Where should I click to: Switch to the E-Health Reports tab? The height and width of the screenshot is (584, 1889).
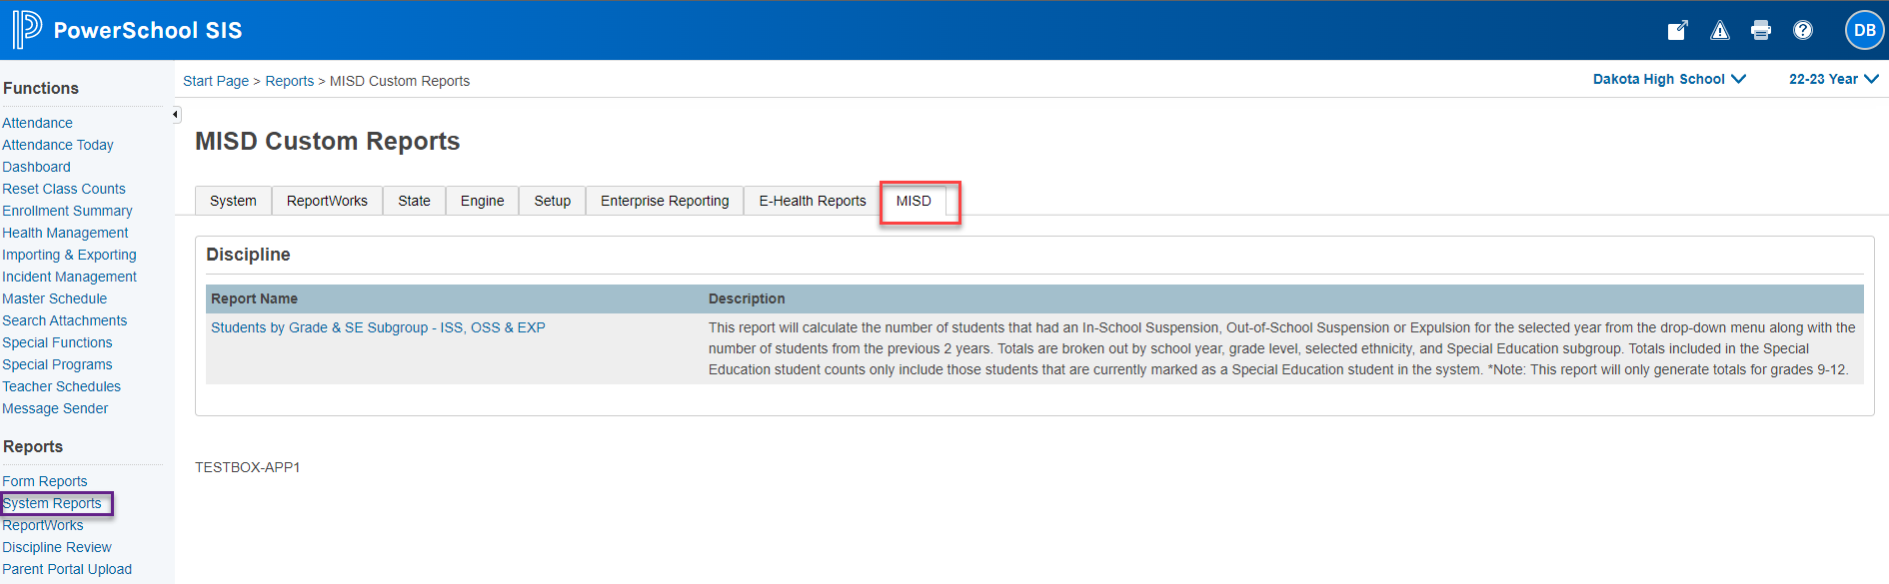(813, 201)
